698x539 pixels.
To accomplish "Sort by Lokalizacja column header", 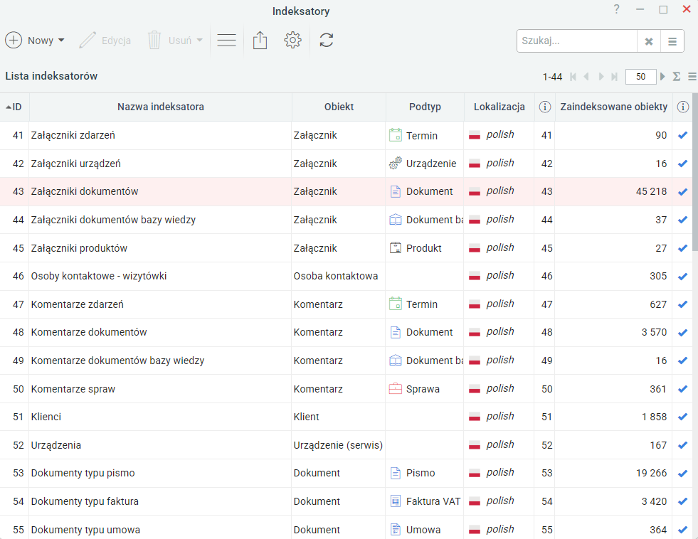I will click(x=499, y=107).
